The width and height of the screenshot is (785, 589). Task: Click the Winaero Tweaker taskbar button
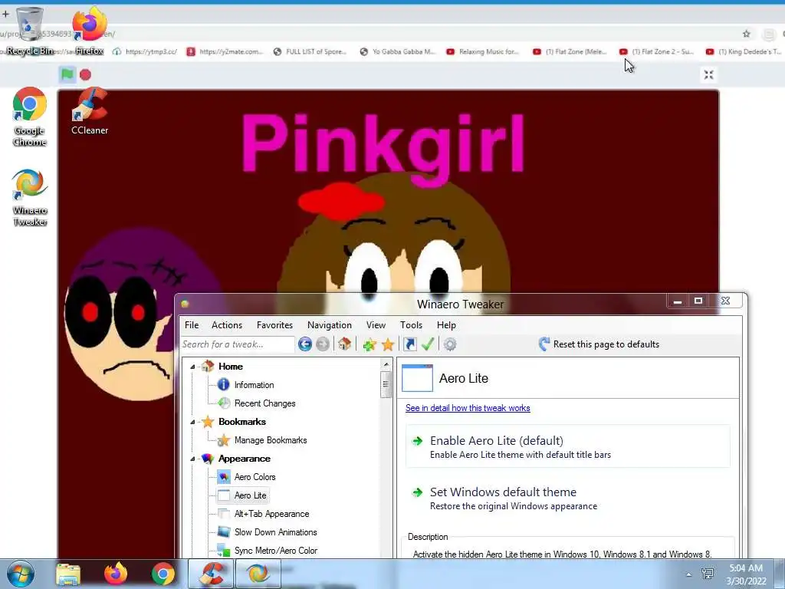[258, 574]
